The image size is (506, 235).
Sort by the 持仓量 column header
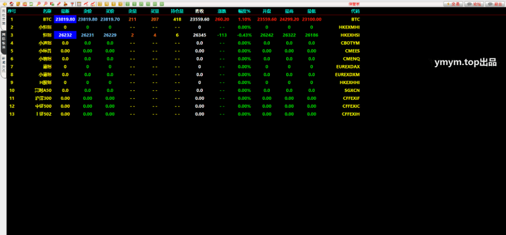tap(177, 11)
